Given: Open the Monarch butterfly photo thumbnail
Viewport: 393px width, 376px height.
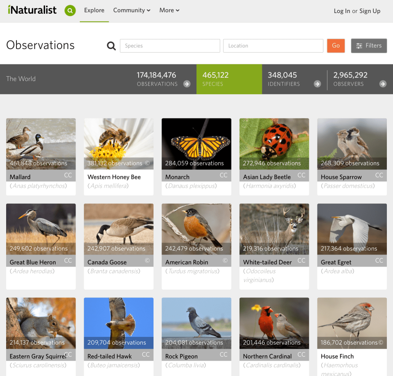Looking at the screenshot, I should pos(196,144).
